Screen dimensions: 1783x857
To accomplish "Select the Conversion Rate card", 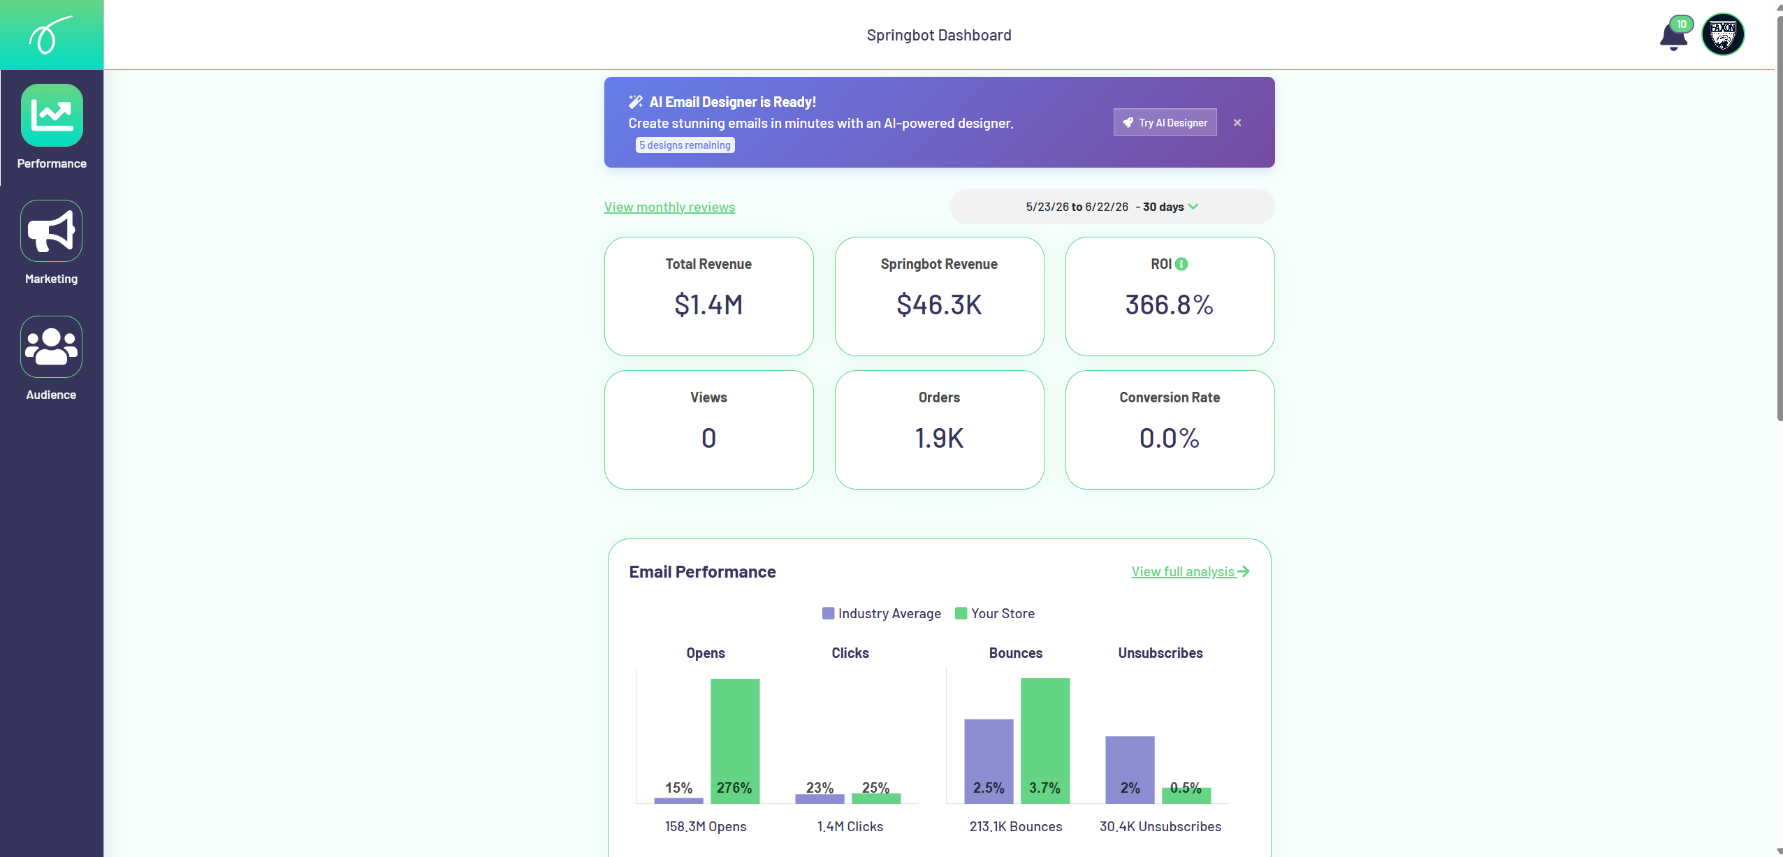I will click(x=1170, y=430).
